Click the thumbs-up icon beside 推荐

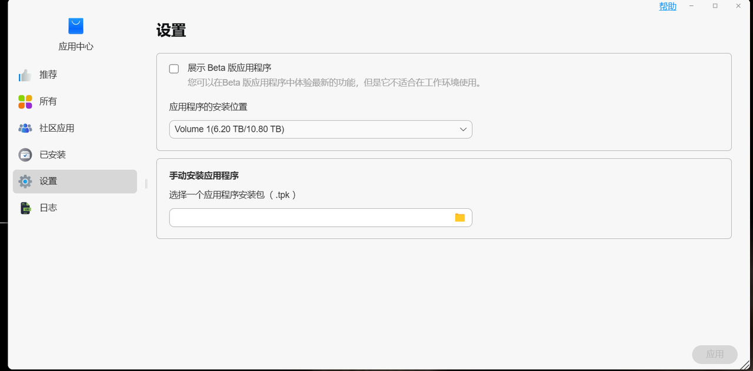pos(25,75)
